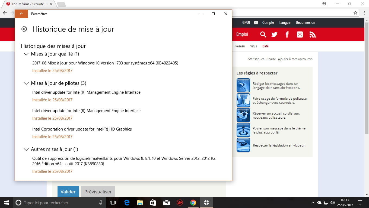Open the Chrome three-dot menu

[x=364, y=13]
